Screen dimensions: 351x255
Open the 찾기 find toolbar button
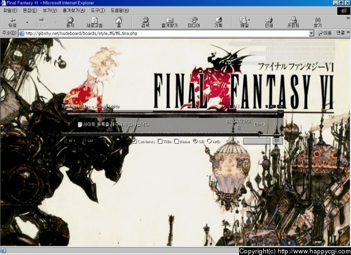point(318,22)
